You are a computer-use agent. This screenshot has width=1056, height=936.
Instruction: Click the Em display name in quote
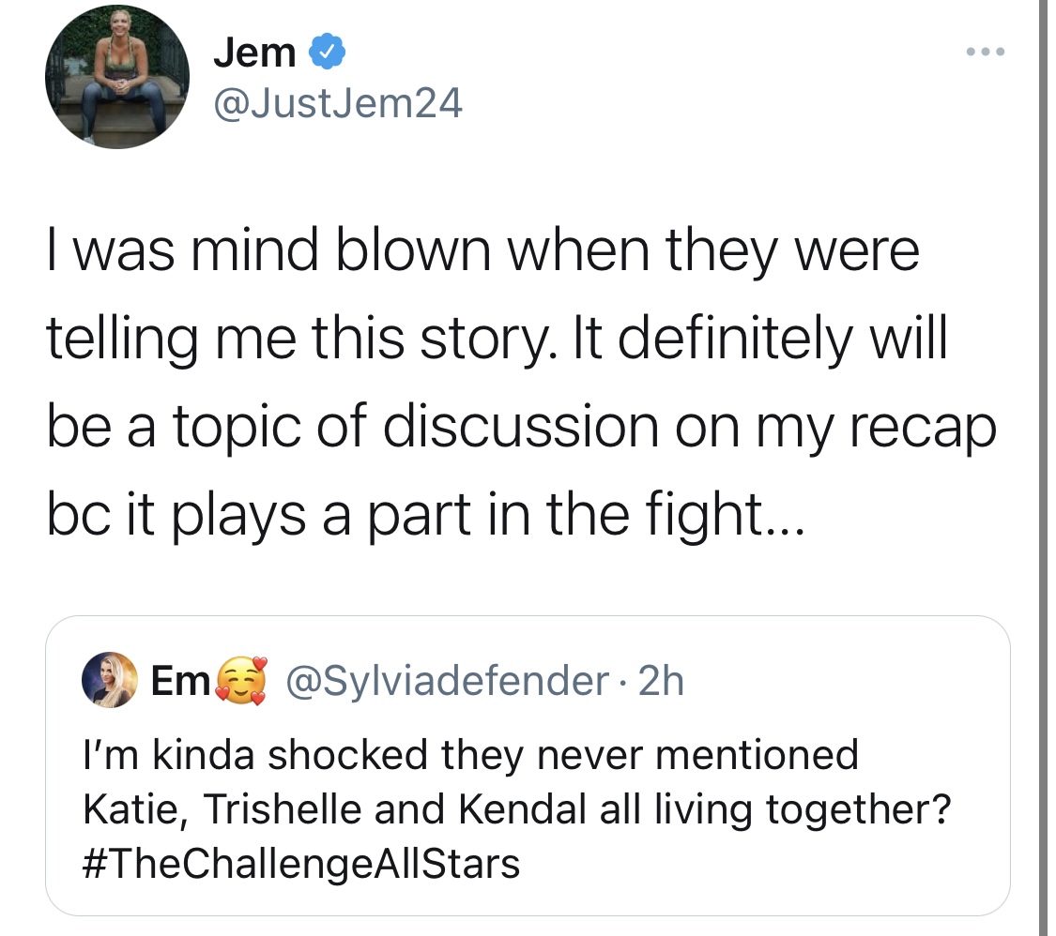tap(180, 680)
